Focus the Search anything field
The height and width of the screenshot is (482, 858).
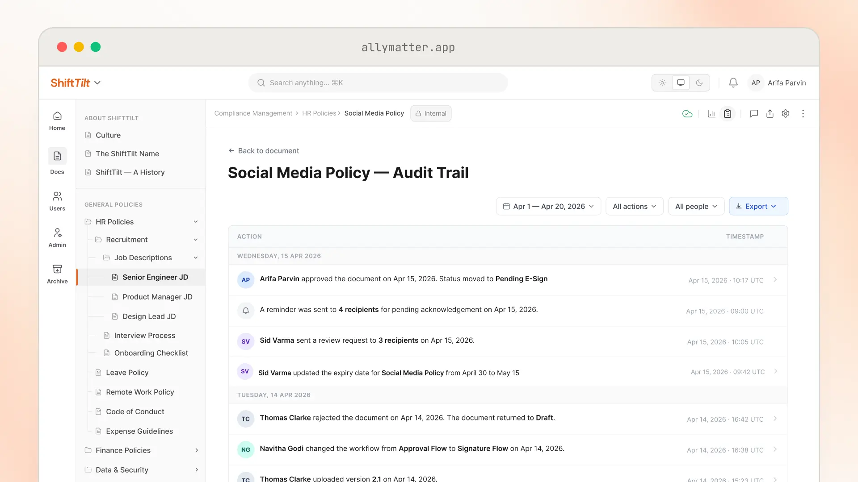coord(378,83)
